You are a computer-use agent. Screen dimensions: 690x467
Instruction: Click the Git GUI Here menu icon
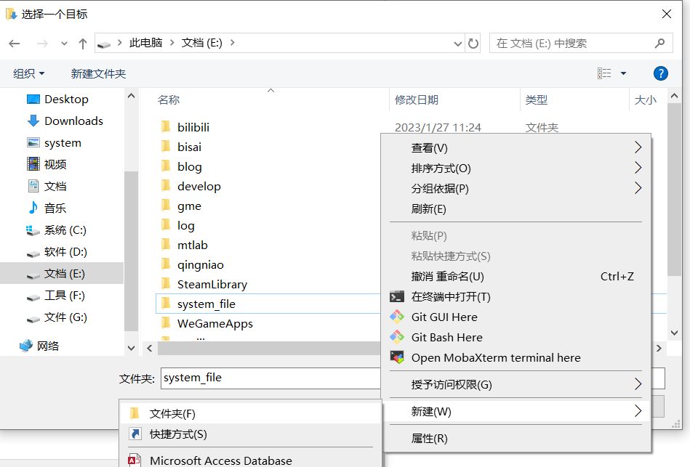(397, 317)
